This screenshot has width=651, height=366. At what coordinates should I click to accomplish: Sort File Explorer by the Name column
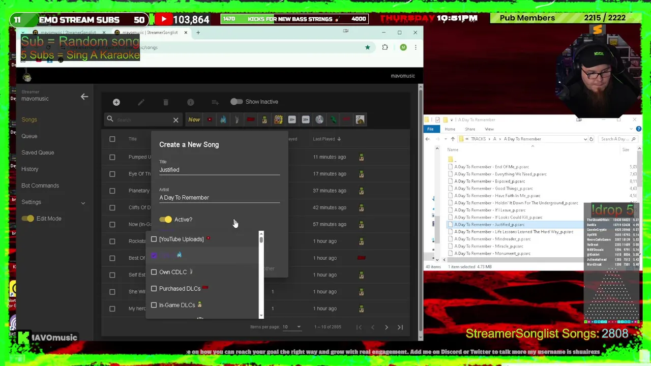pos(453,150)
